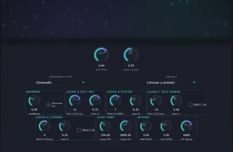Click the Gain A knob

tap(95, 101)
